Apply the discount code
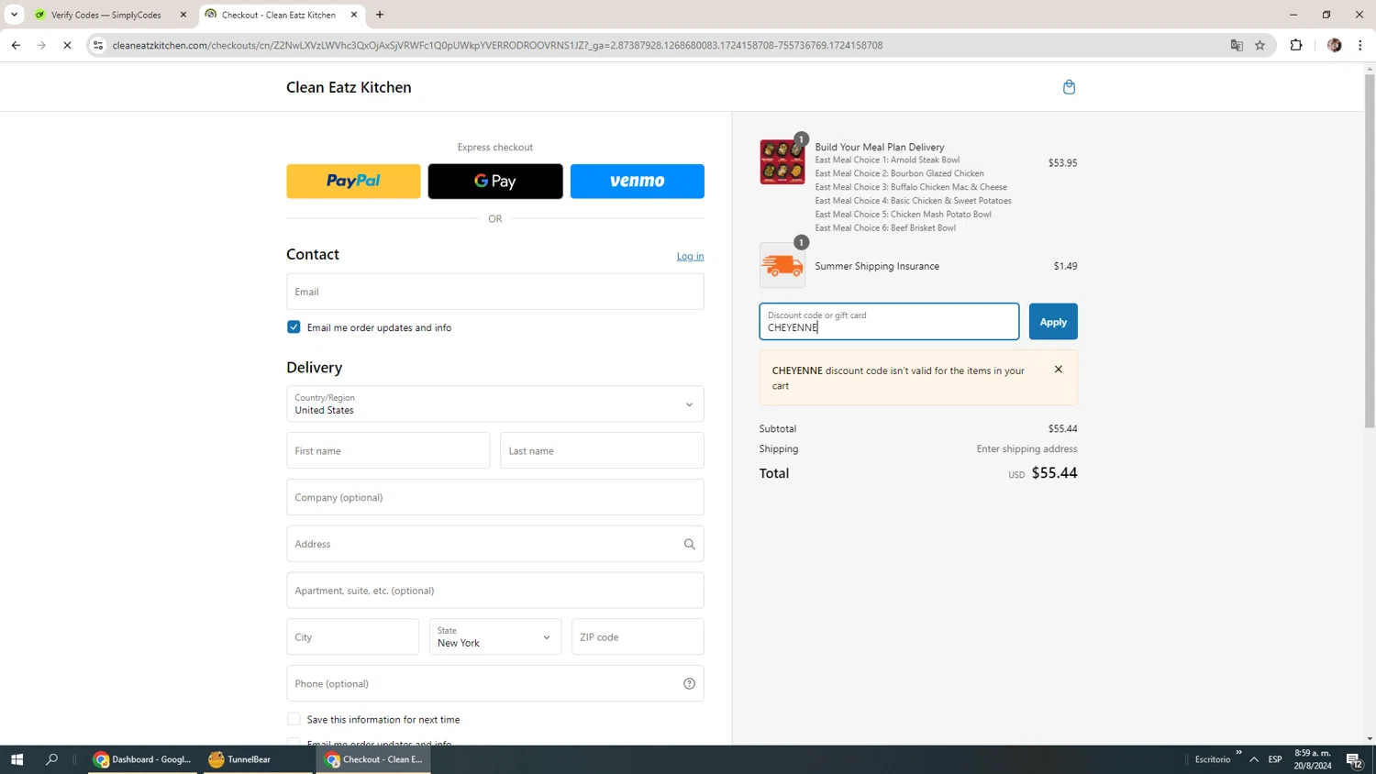The height and width of the screenshot is (774, 1376). (1053, 322)
